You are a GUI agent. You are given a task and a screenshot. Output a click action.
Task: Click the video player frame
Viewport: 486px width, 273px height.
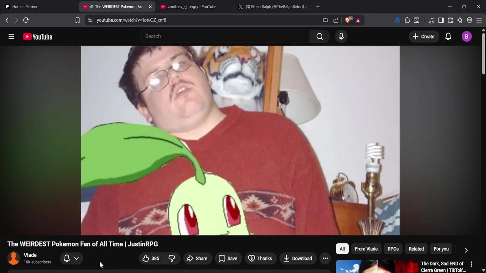pyautogui.click(x=240, y=140)
